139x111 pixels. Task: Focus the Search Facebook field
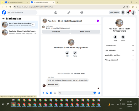click(x=22, y=12)
